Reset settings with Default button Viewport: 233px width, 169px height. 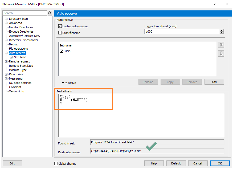click(x=176, y=163)
